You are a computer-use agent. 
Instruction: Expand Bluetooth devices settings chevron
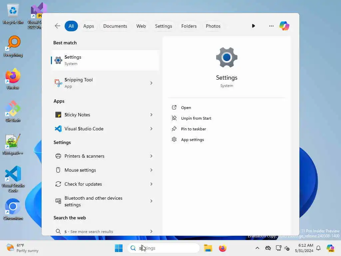(152, 201)
